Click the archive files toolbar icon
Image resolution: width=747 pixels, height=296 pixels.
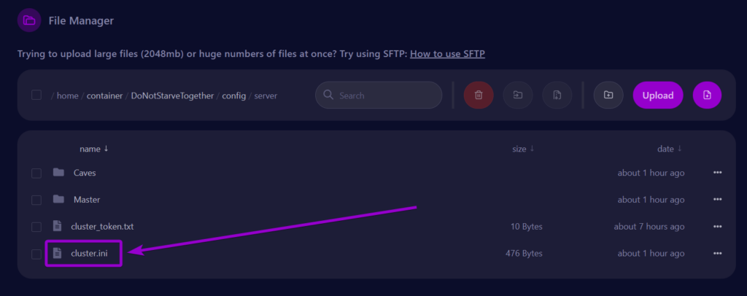pyautogui.click(x=557, y=95)
